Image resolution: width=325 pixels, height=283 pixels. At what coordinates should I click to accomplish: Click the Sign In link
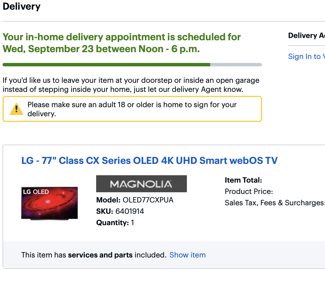pos(304,56)
